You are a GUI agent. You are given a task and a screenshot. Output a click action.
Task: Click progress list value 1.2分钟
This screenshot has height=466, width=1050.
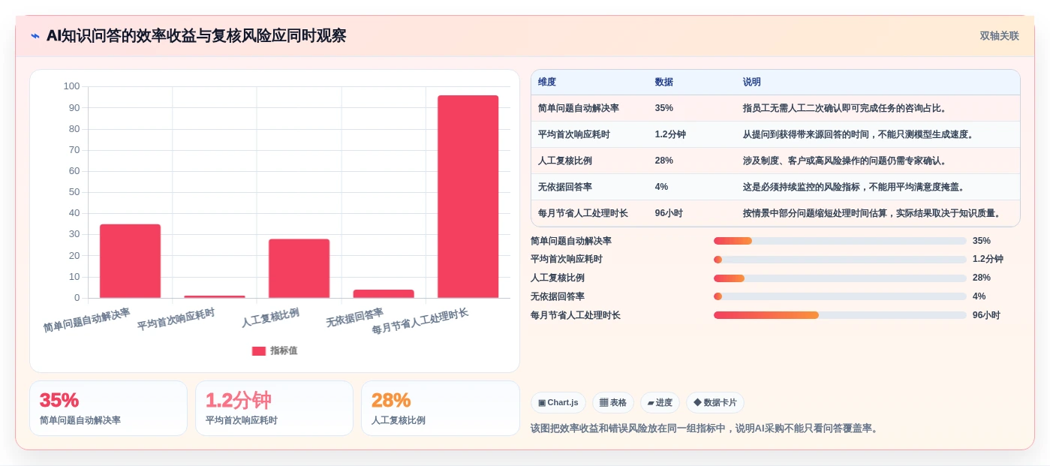(988, 260)
